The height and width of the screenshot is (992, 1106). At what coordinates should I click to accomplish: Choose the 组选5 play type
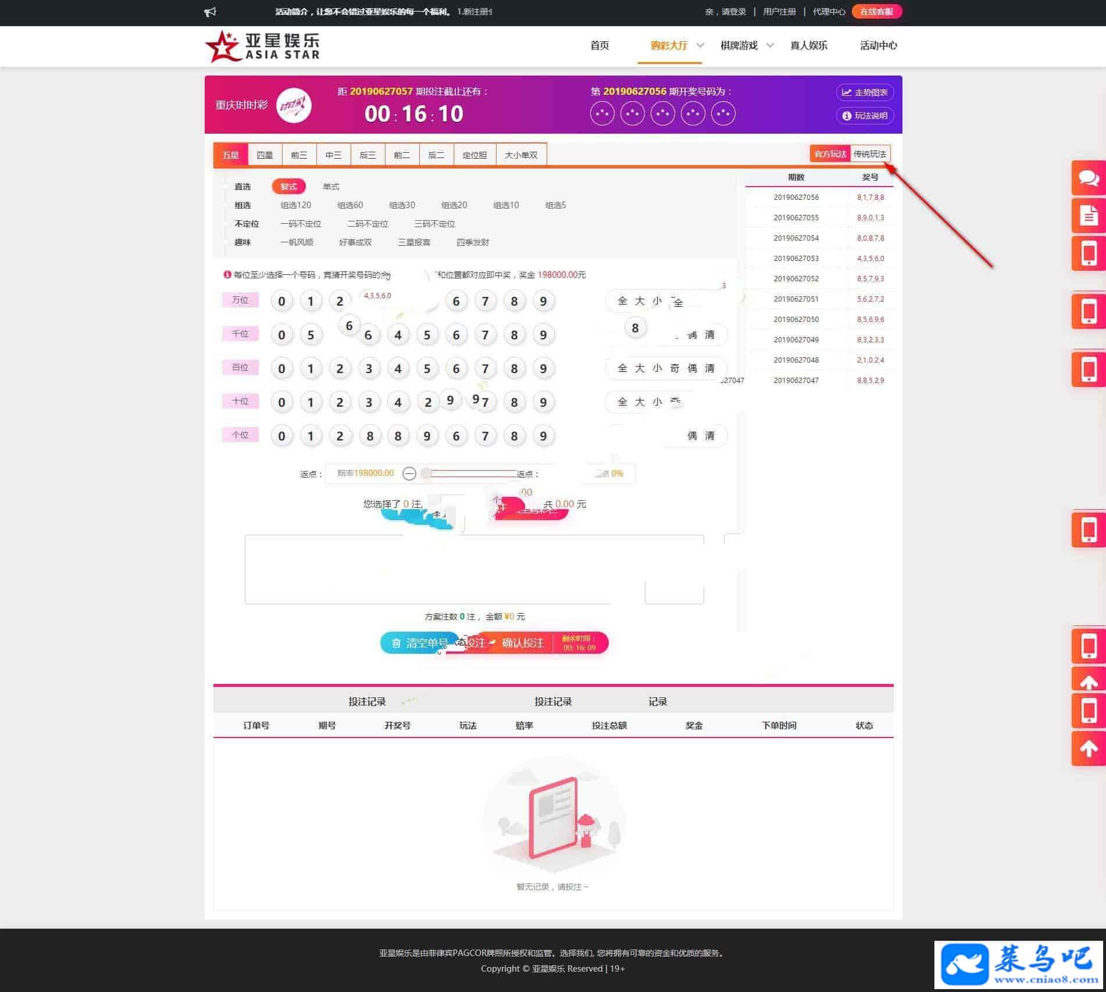point(555,205)
